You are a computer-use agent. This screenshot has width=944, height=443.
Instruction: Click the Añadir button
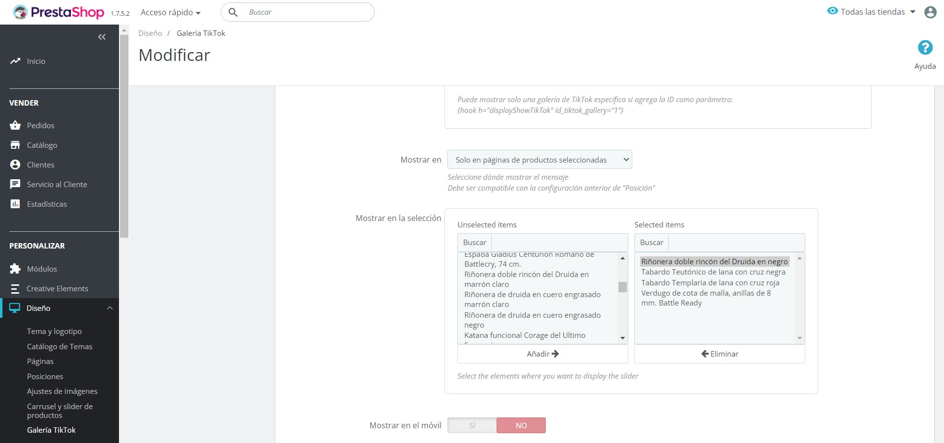[542, 354]
